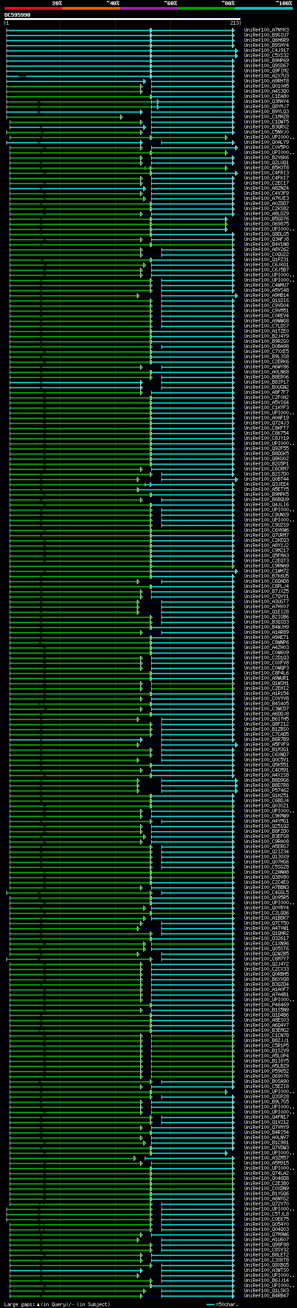
Task: Open hit UniRef100_C4J917
Action: (266, 50)
